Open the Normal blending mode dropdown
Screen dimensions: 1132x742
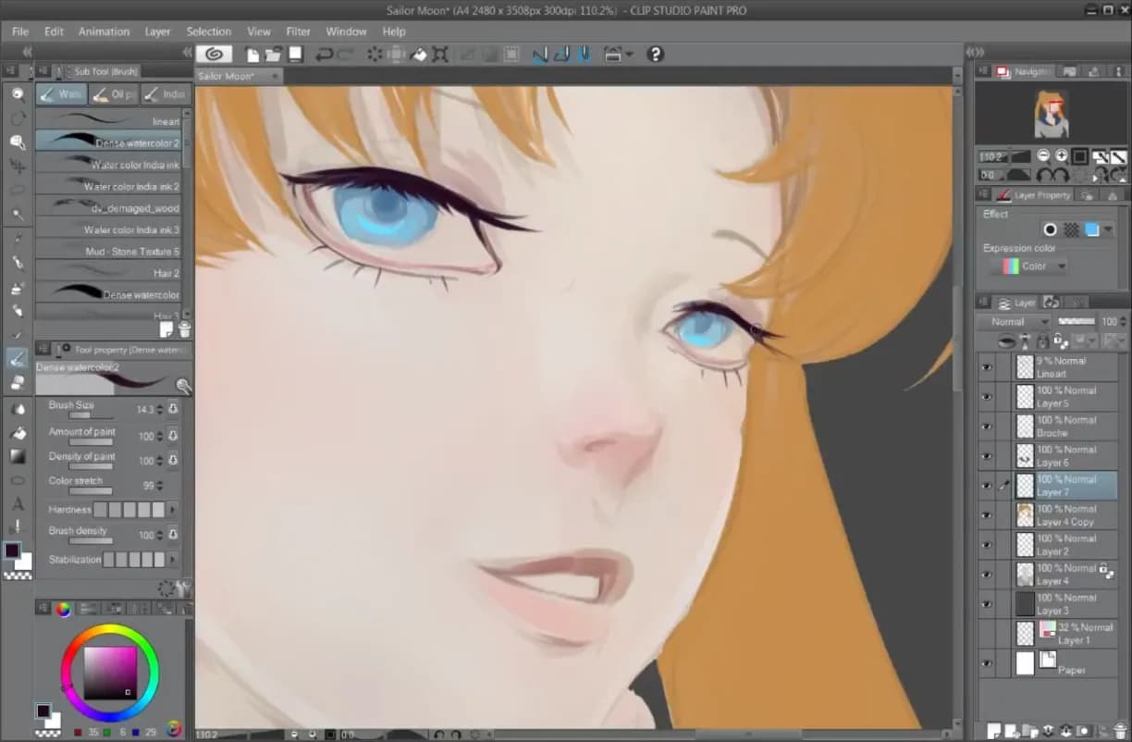tap(1015, 322)
